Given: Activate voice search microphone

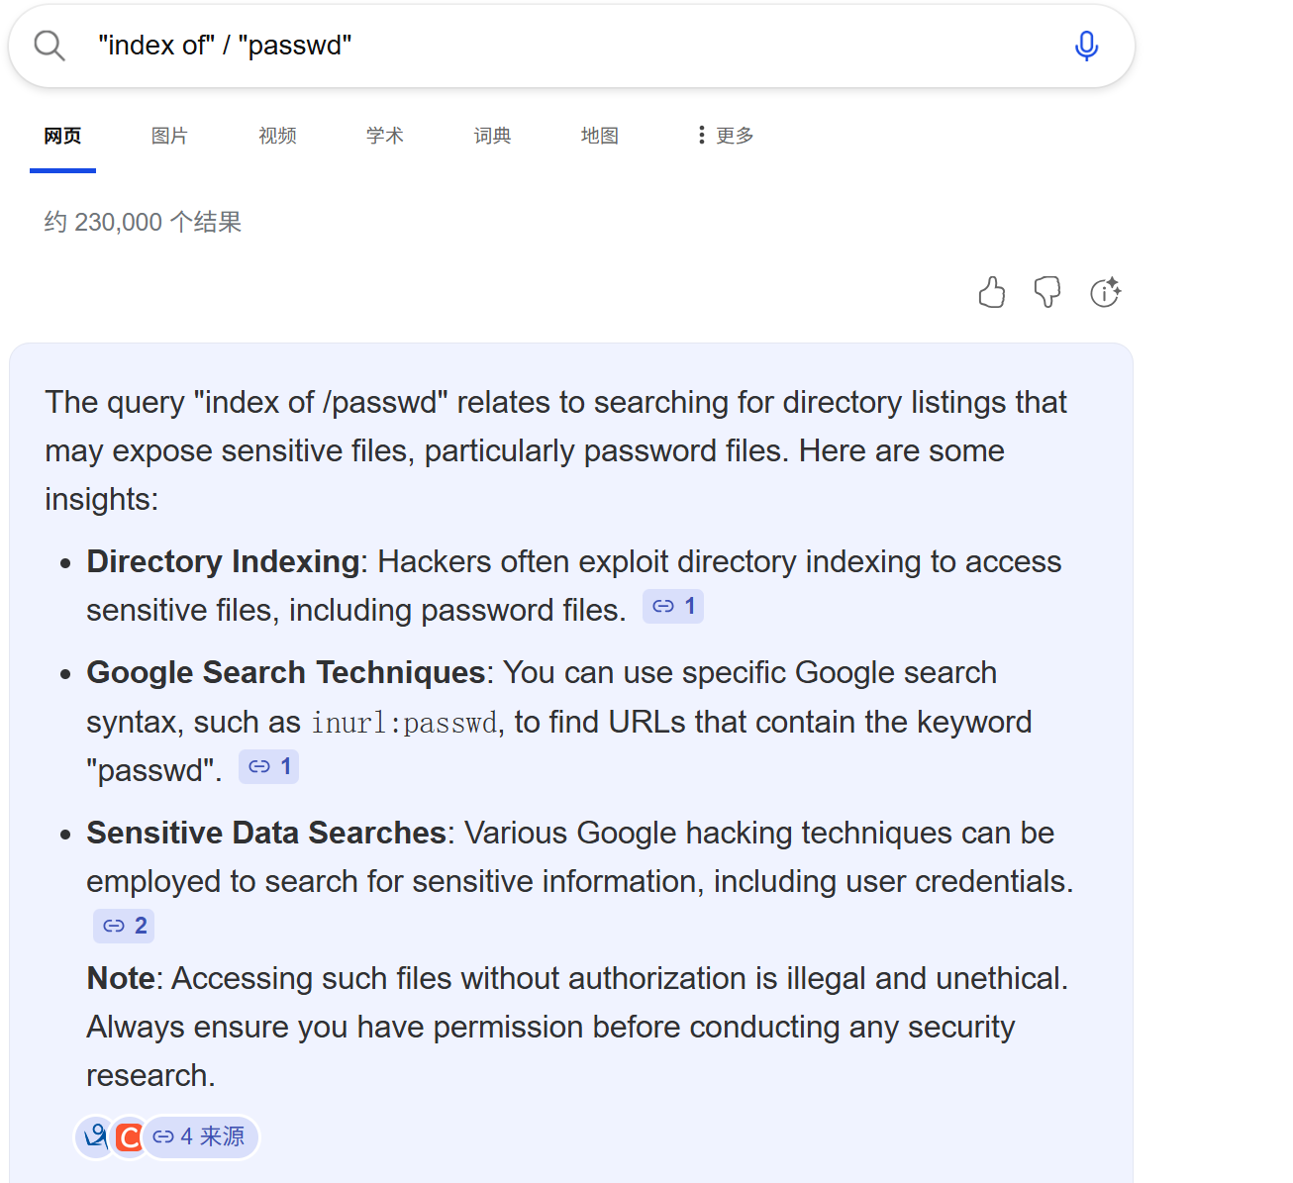Looking at the screenshot, I should coord(1086,46).
